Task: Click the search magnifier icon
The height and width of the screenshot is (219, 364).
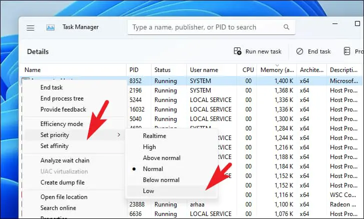Action: 286,27
